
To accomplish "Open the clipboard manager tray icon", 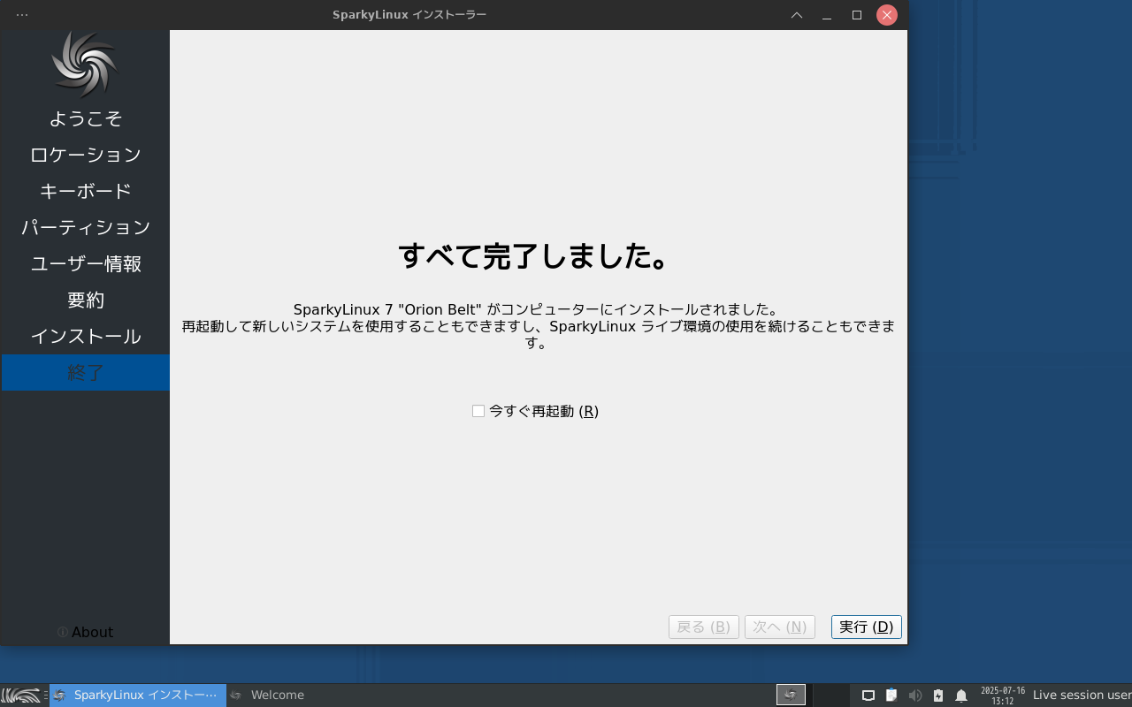I will tap(891, 696).
